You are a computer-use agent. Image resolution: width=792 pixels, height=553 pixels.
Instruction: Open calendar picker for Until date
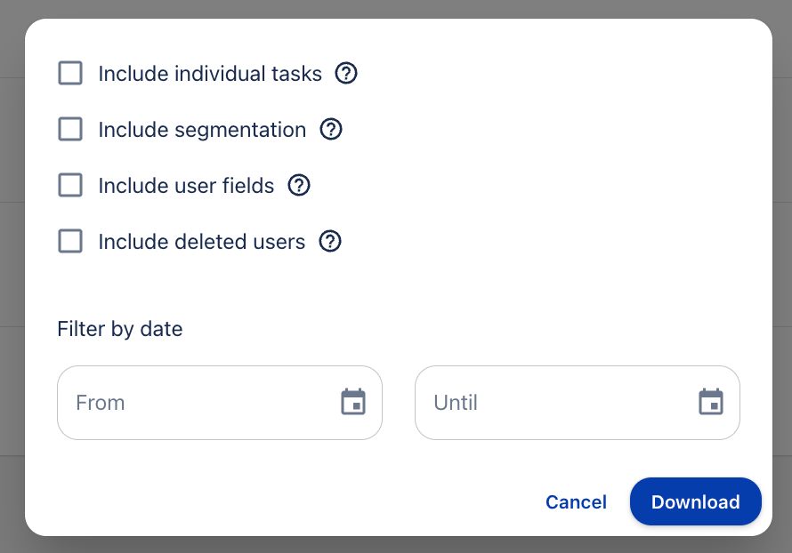[711, 403]
